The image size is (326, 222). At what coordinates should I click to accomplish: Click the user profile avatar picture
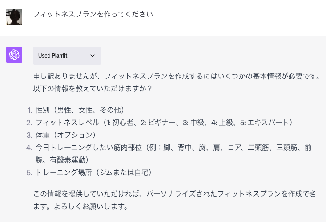point(14,17)
